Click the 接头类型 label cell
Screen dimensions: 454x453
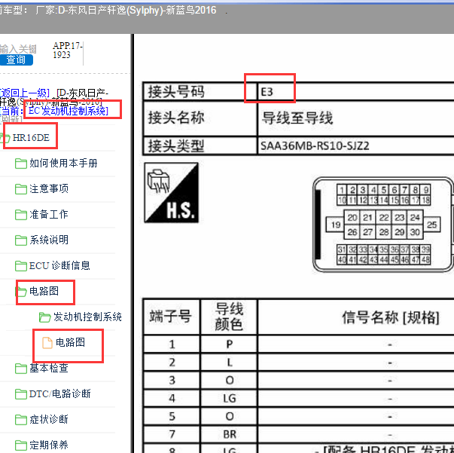click(x=200, y=145)
